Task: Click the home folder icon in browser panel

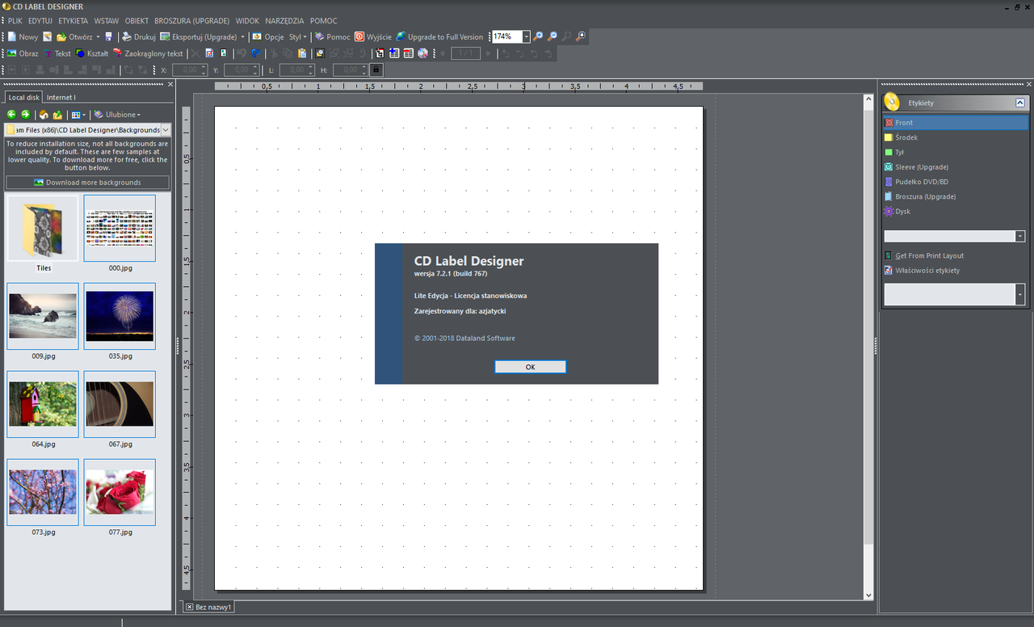Action: pyautogui.click(x=44, y=115)
